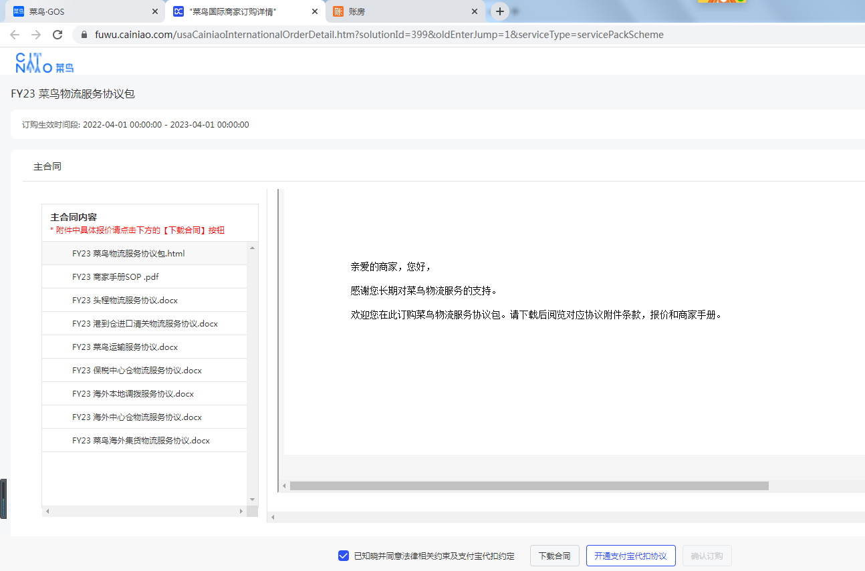
Task: Click the 确认订购 button
Action: point(707,556)
